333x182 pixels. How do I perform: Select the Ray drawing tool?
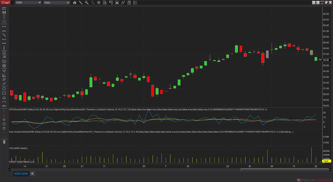click(x=4, y=31)
